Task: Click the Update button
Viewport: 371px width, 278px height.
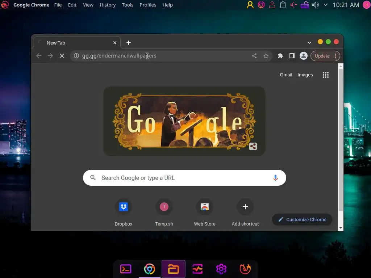Action: [322, 56]
